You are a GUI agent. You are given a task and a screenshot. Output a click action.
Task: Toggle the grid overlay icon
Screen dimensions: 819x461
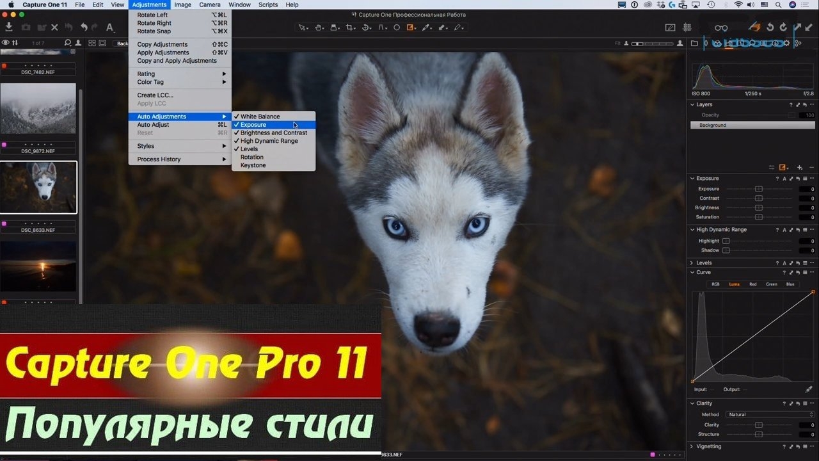pos(687,28)
